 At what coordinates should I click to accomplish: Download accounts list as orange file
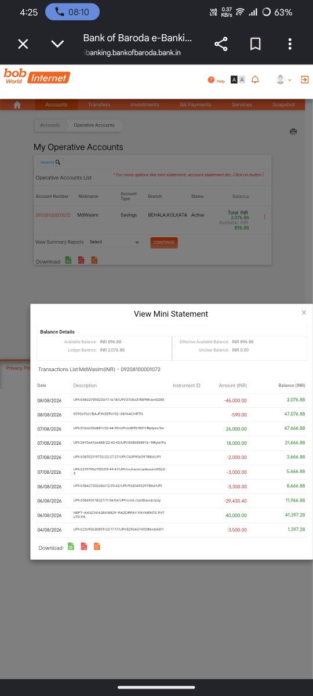(x=94, y=260)
